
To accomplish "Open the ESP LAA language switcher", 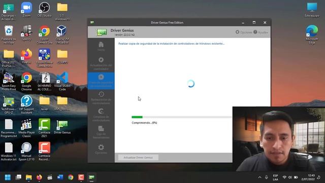I will pyautogui.click(x=275, y=177).
